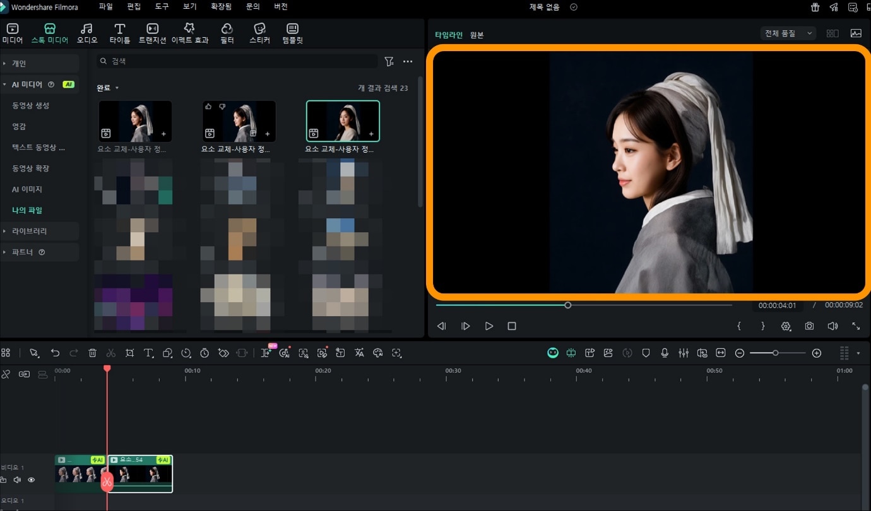Add a text title with the T tool
The width and height of the screenshot is (871, 511).
148,353
